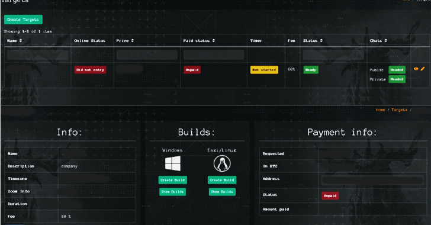Click the Private chat Readed badge
This screenshot has height=225, width=431.
(397, 79)
